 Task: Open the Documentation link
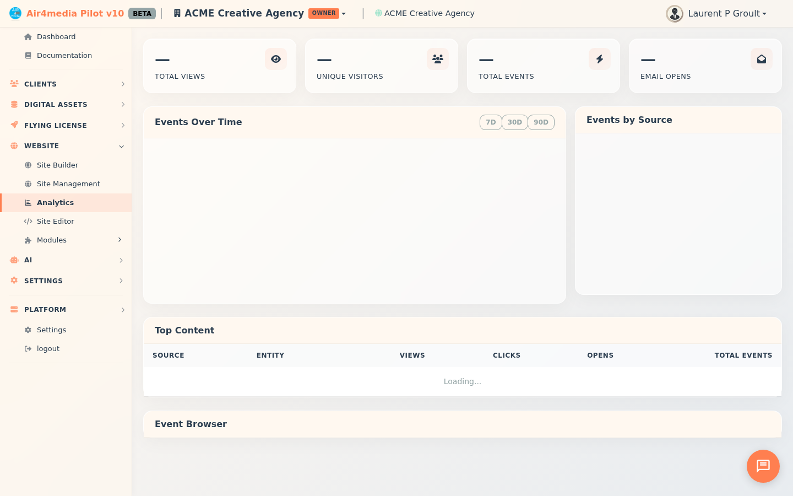pyautogui.click(x=64, y=56)
